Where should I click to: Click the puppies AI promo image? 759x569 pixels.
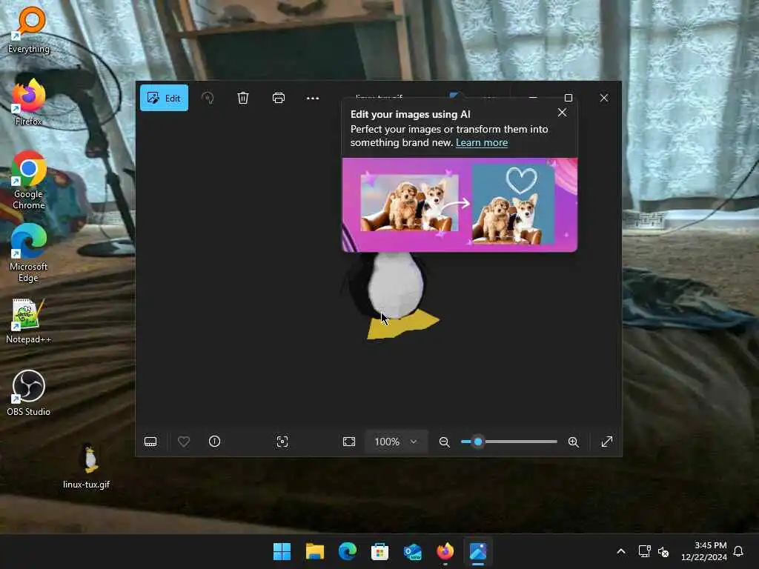460,204
